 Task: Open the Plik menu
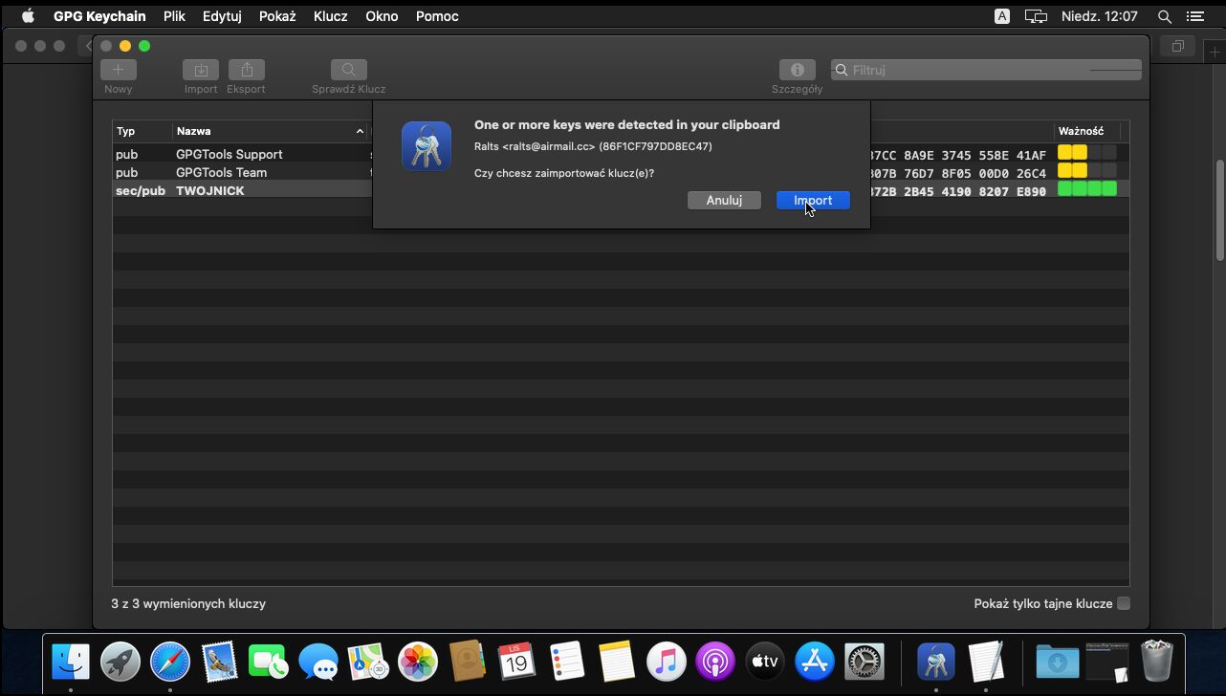point(174,16)
